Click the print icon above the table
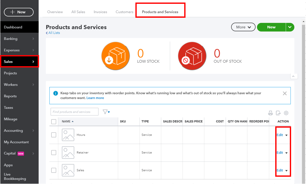The height and width of the screenshot is (184, 306). coord(270,113)
